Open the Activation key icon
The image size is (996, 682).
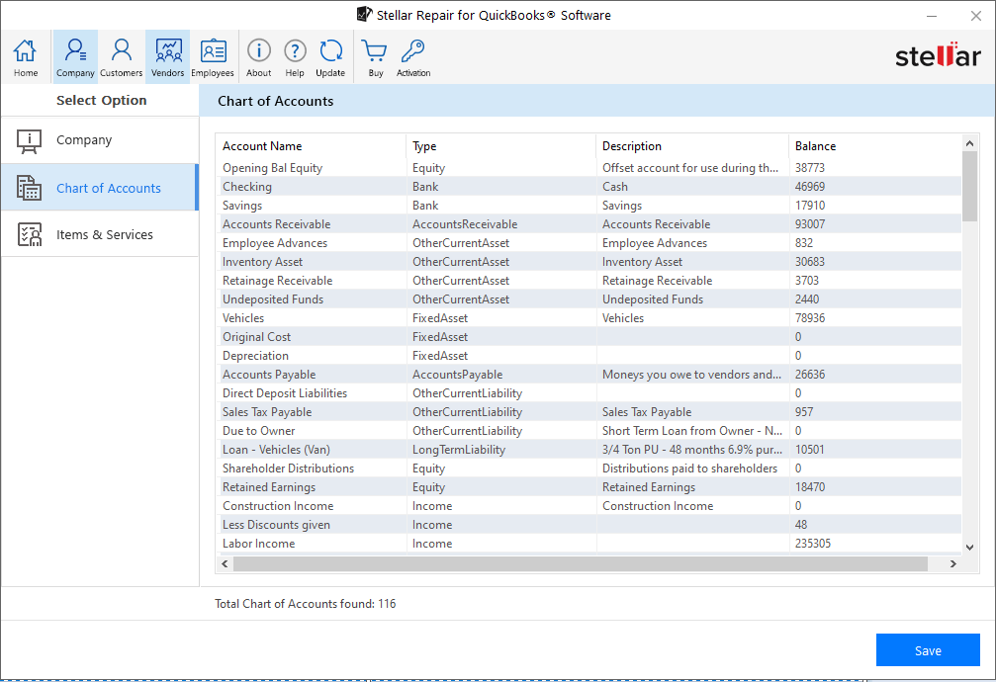pyautogui.click(x=413, y=57)
